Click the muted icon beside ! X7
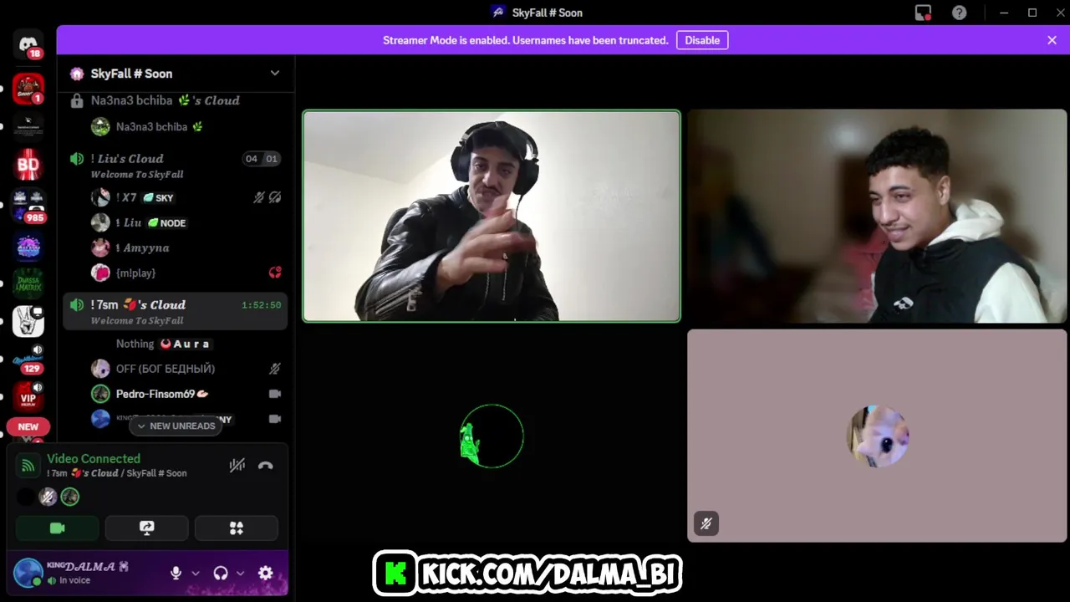 pyautogui.click(x=259, y=198)
